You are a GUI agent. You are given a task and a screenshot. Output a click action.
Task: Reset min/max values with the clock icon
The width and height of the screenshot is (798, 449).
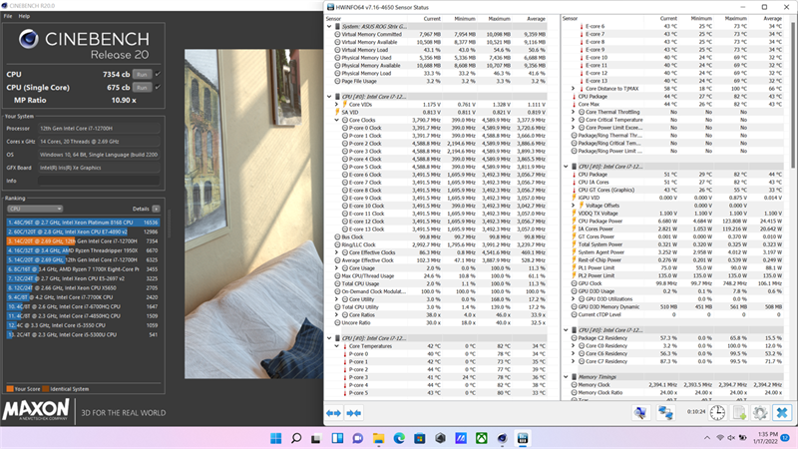[x=717, y=412]
